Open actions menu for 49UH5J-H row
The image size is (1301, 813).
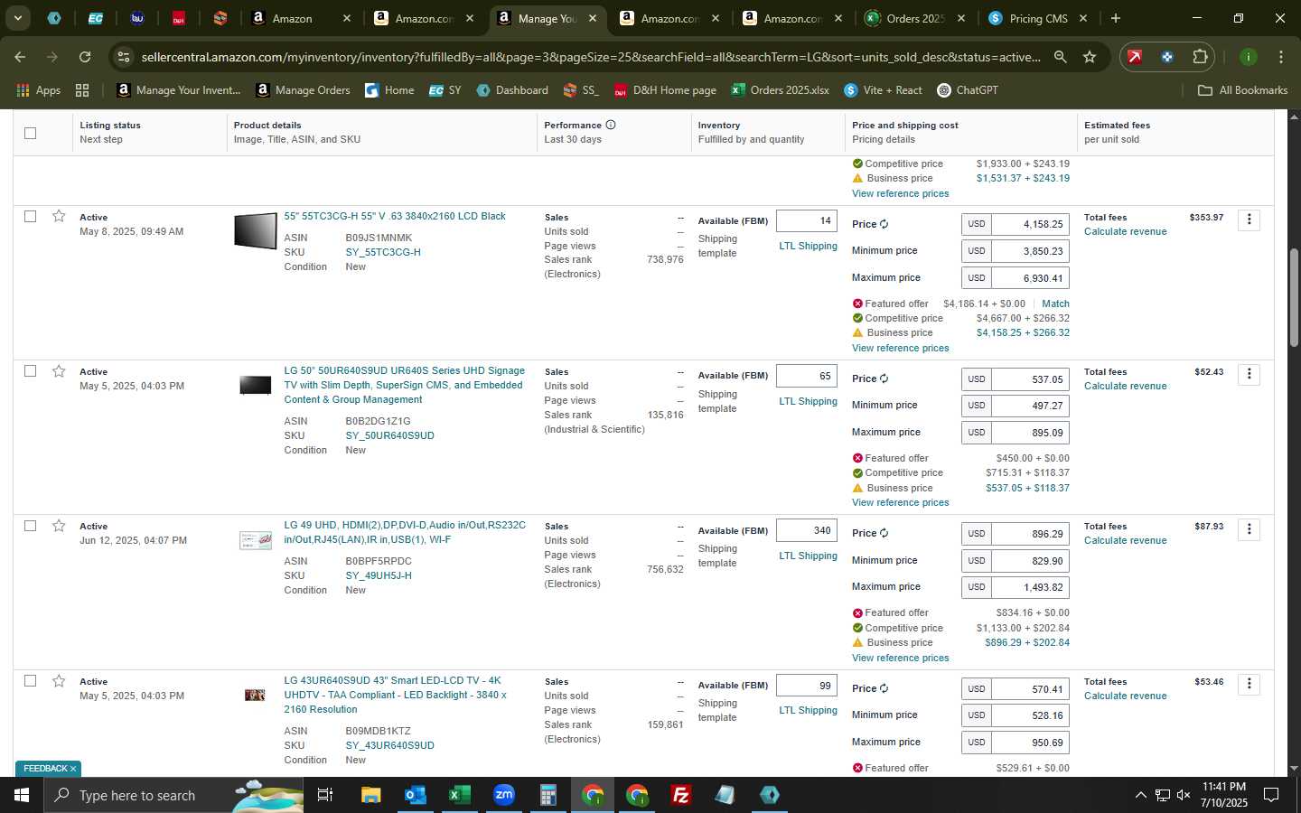coord(1249,529)
